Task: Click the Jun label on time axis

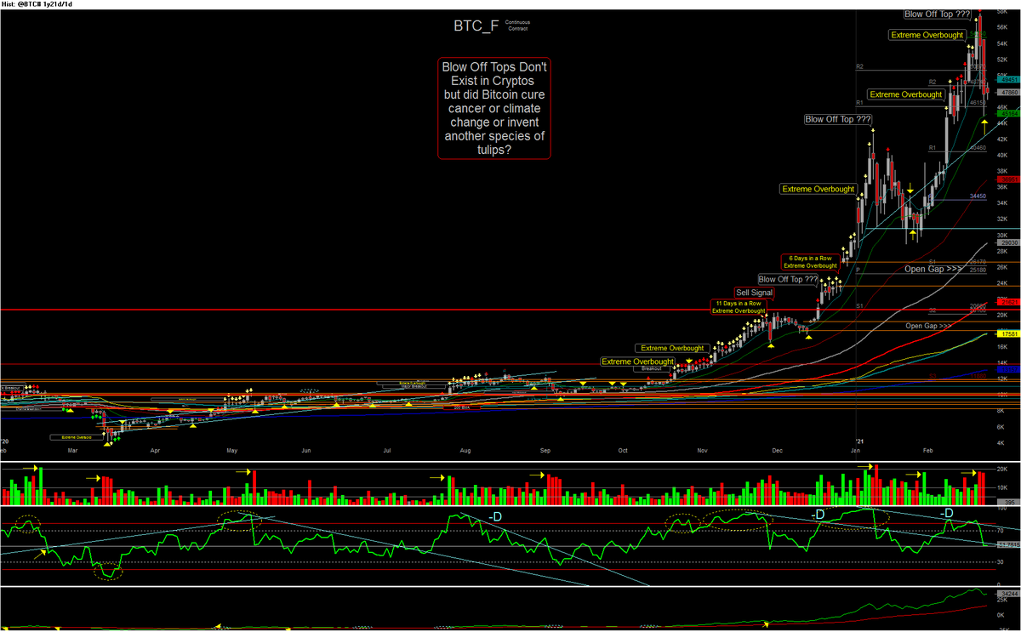Action: point(307,449)
